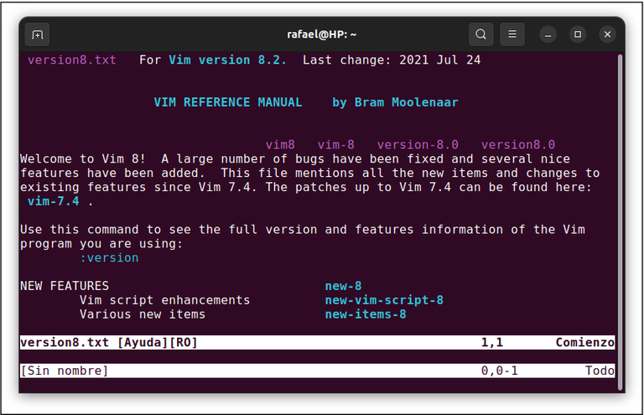The width and height of the screenshot is (644, 415).
Task: Click the vim-8 tag
Action: tap(336, 144)
